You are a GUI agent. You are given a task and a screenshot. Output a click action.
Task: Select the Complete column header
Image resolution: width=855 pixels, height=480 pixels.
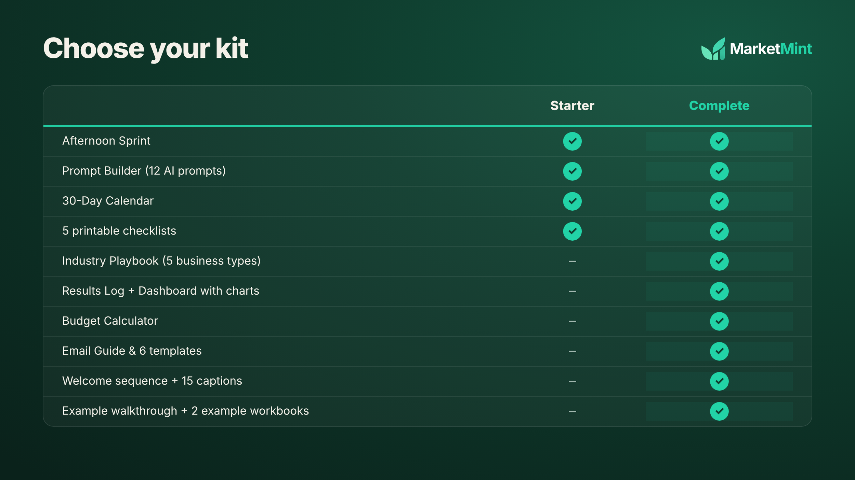point(719,106)
